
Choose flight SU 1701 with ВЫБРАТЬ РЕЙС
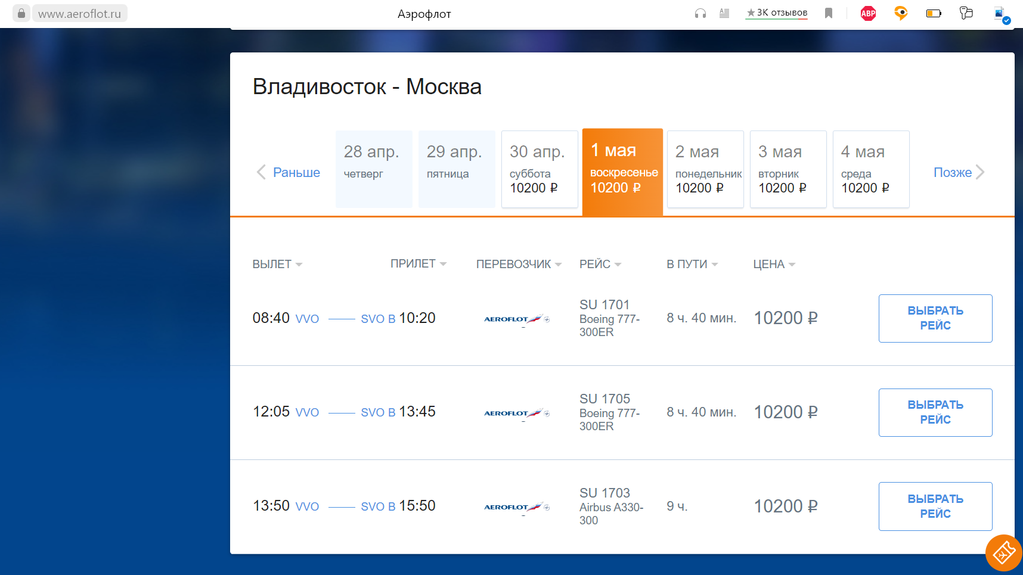pos(935,318)
